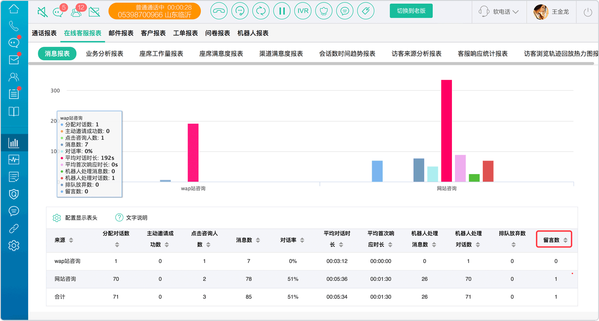
Task: Select the bar chart reports sidebar icon
Action: (14, 142)
